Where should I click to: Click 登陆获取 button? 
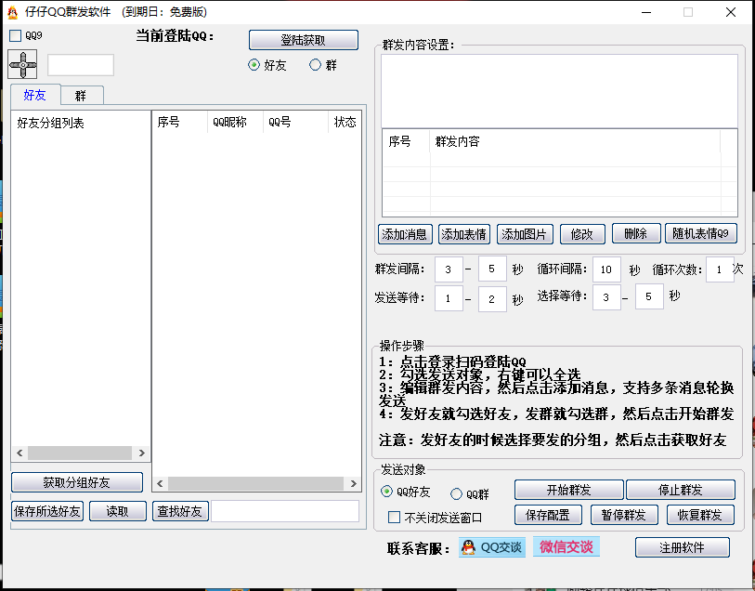[x=304, y=41]
